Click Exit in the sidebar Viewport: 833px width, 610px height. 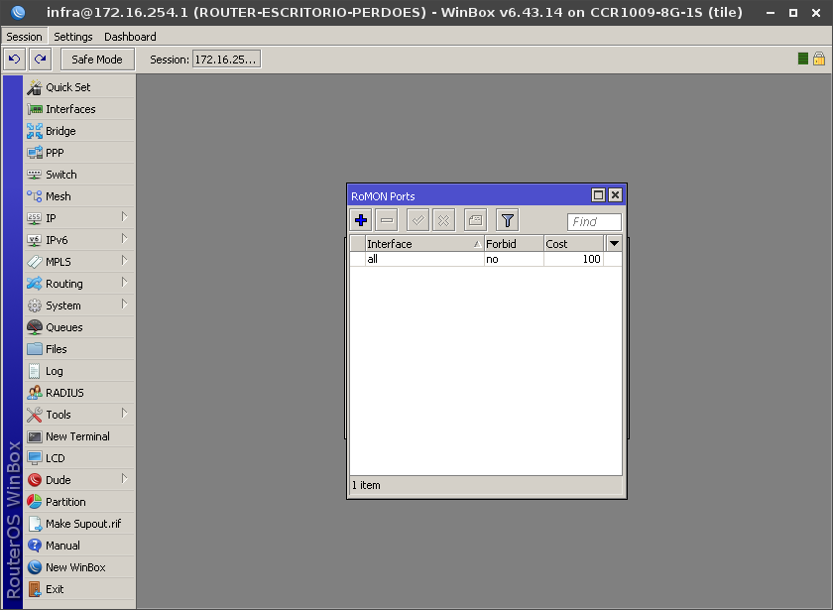click(x=79, y=589)
